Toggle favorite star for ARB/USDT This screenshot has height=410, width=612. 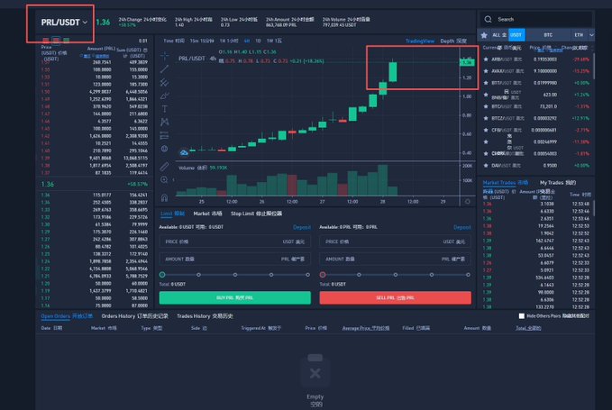point(486,59)
